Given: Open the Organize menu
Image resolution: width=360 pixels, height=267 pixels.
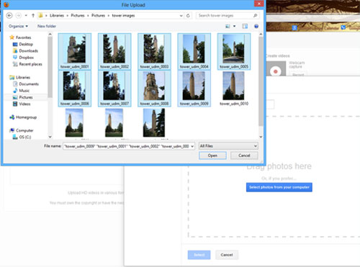Looking at the screenshot, I should (18, 26).
